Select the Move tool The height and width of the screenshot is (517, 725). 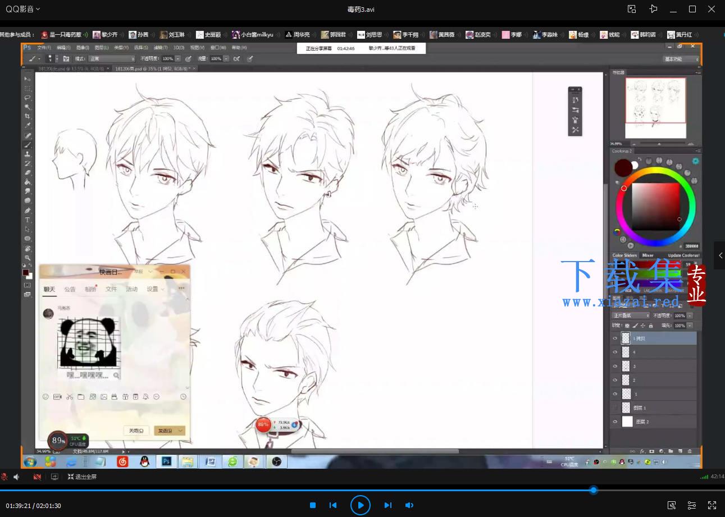[x=28, y=78]
